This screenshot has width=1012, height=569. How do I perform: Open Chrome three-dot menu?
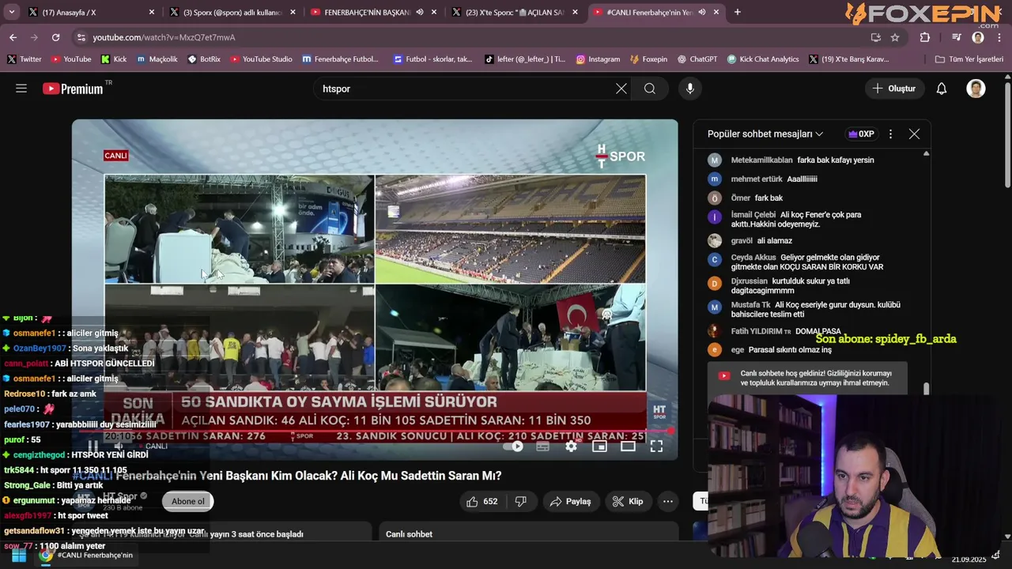coord(1000,37)
